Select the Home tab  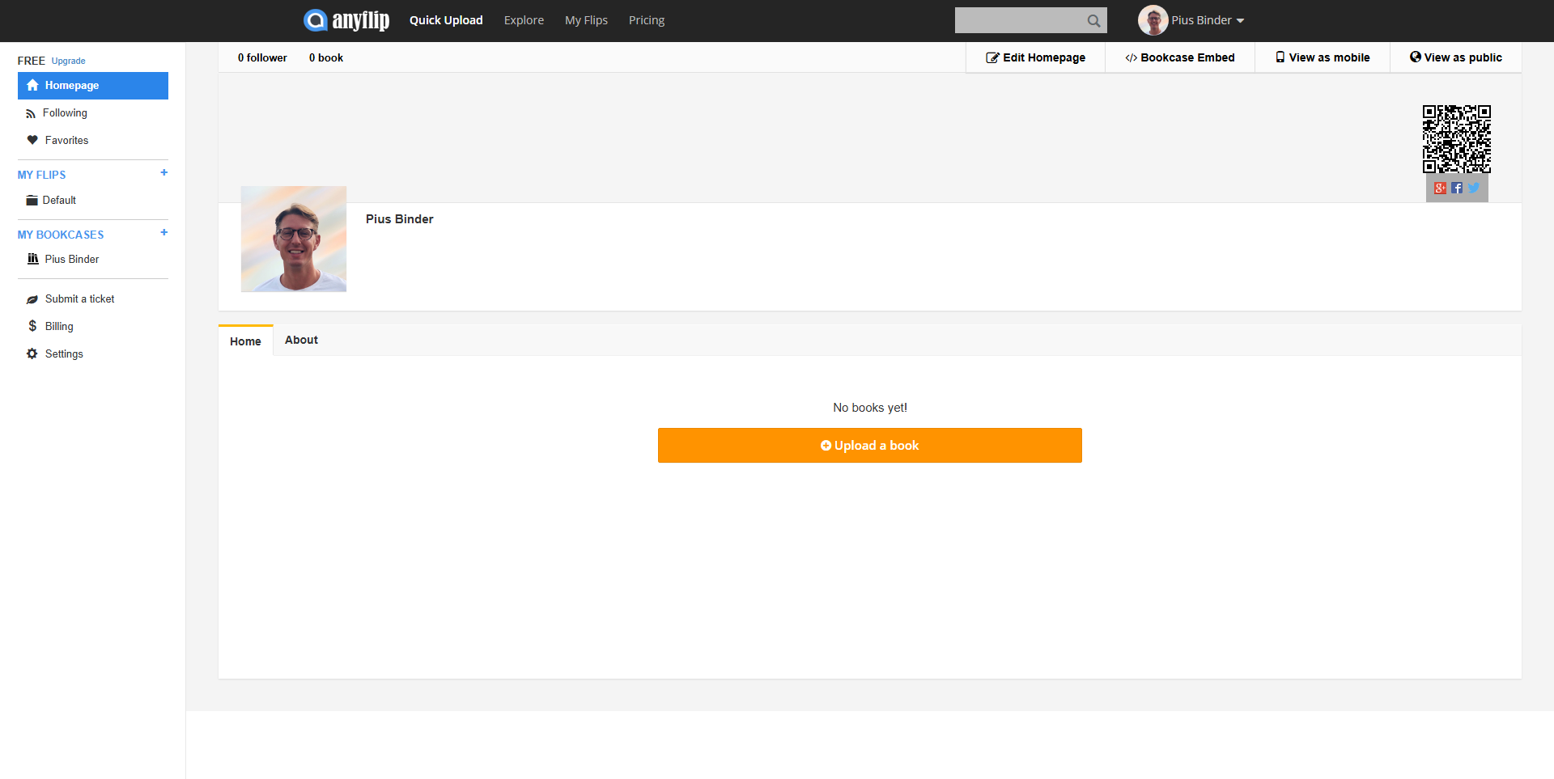[245, 341]
